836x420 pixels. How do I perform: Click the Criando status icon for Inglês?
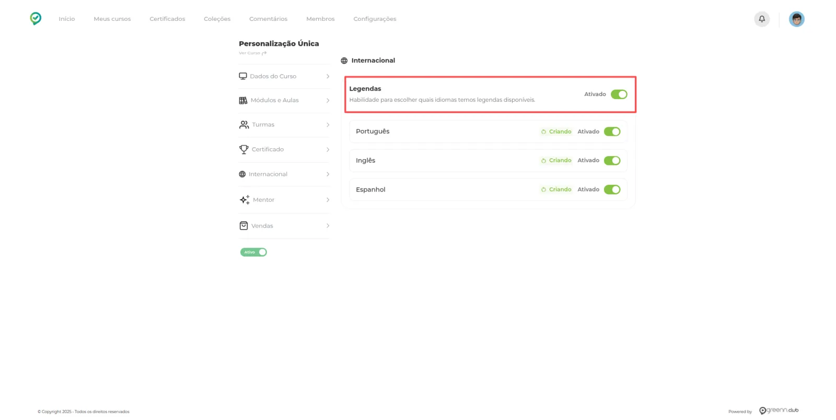543,161
